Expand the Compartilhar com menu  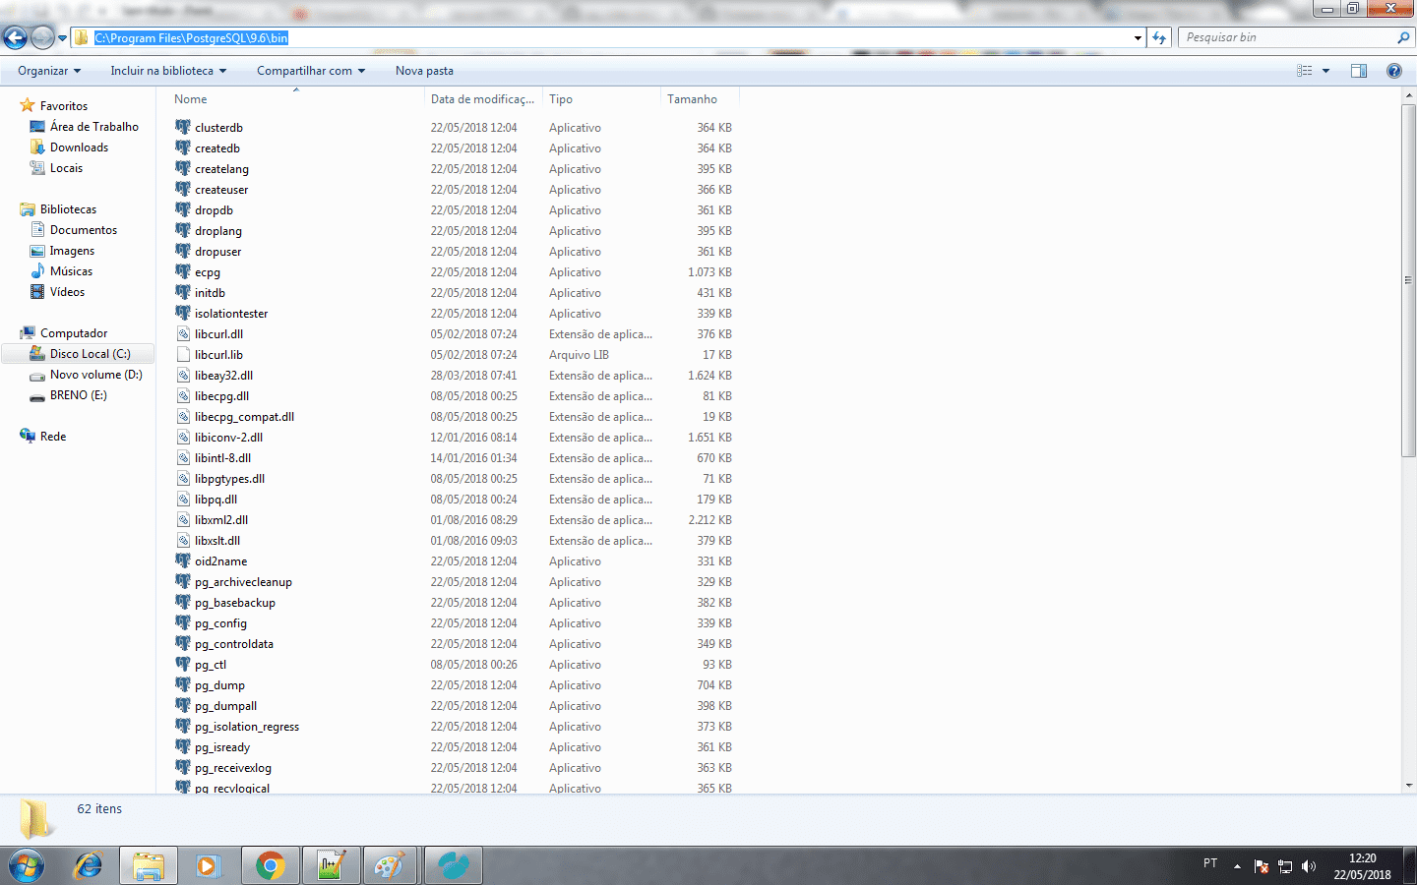(311, 71)
